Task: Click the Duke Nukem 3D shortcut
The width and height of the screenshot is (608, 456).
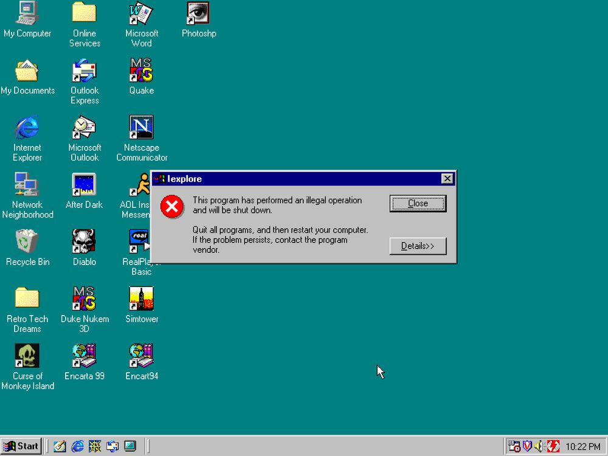Action: 85,310
